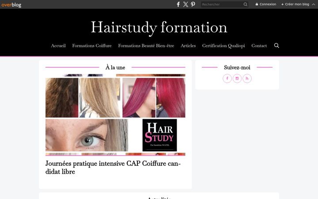Follow via the Facebook circle icon
The height and width of the screenshot is (199, 318).
227,78
